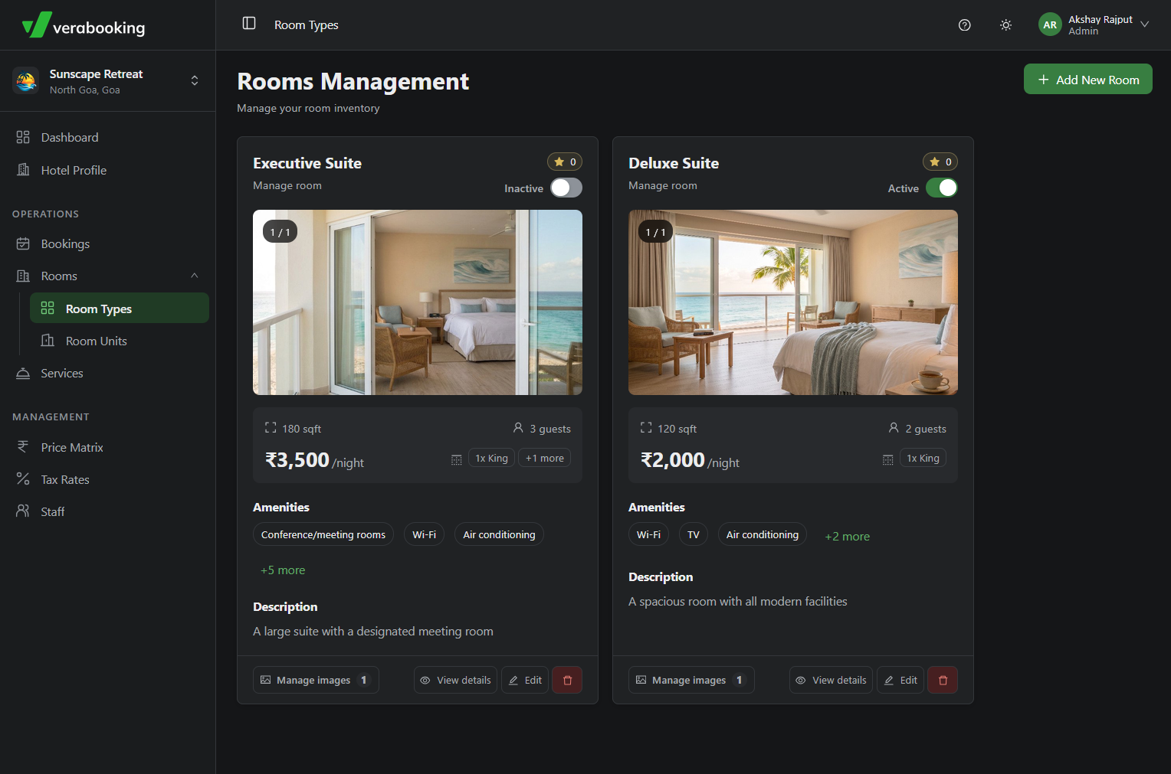Manage images for the Executive Suite

click(x=316, y=680)
